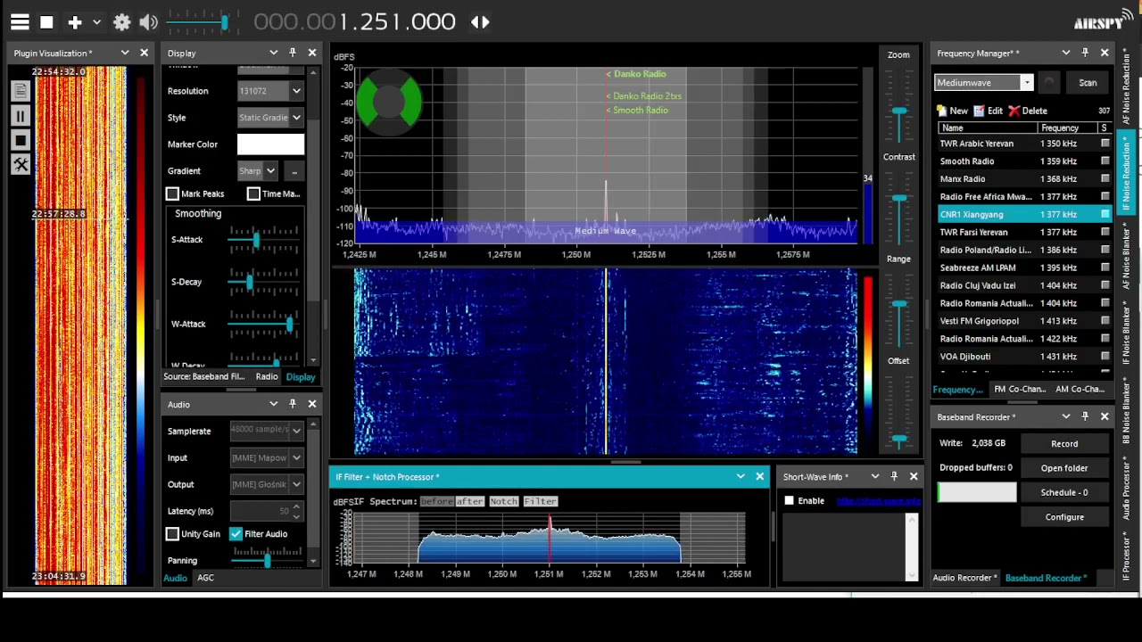1142x642 pixels.
Task: Stop the radio with the stop button
Action: [x=46, y=22]
